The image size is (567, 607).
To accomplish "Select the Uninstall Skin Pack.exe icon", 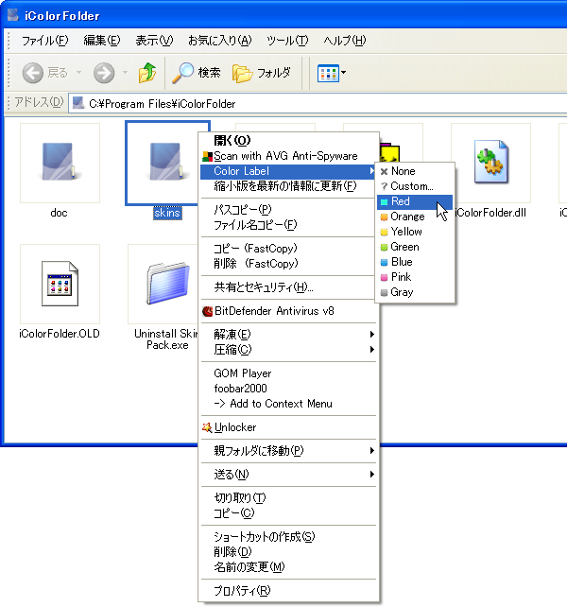I will point(168,284).
